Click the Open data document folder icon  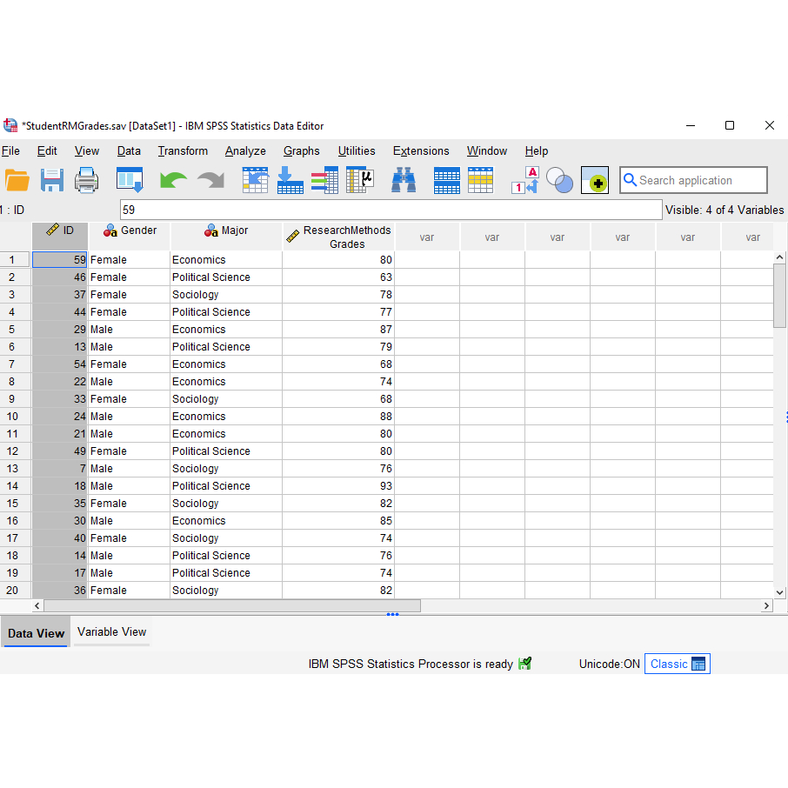pyautogui.click(x=17, y=180)
